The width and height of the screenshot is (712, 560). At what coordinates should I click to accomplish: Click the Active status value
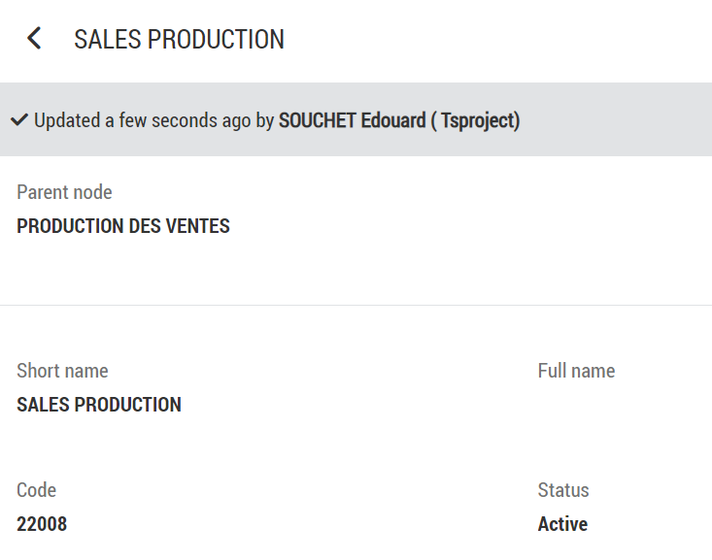562,524
